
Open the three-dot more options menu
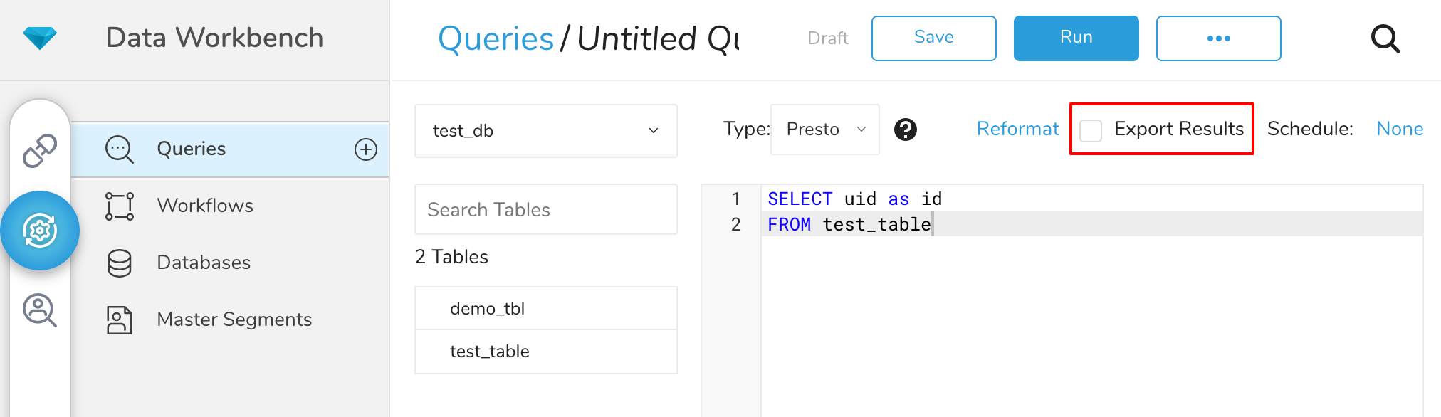click(1218, 38)
